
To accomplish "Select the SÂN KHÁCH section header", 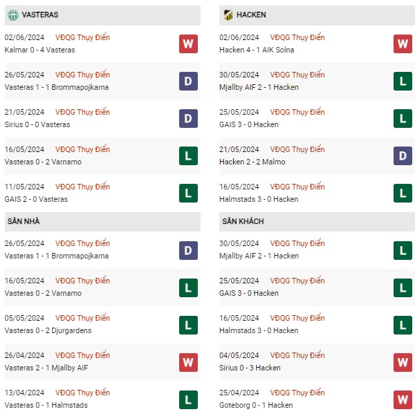I will coord(317,222).
